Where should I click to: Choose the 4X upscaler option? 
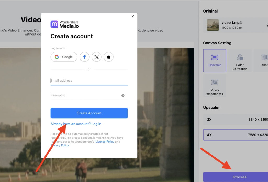[x=236, y=135]
